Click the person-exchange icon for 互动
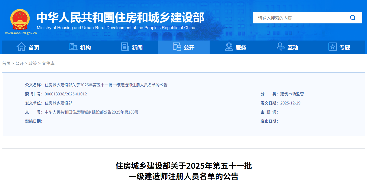This screenshot has height=182, width=367. [280, 47]
